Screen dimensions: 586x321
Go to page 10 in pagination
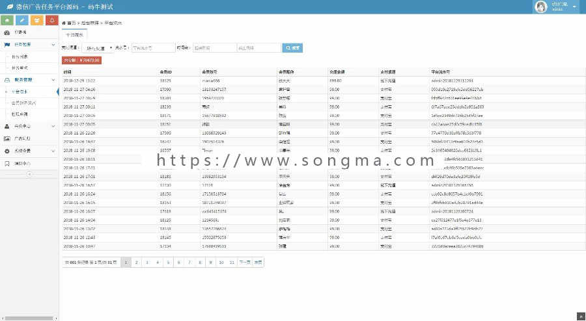coord(221,263)
